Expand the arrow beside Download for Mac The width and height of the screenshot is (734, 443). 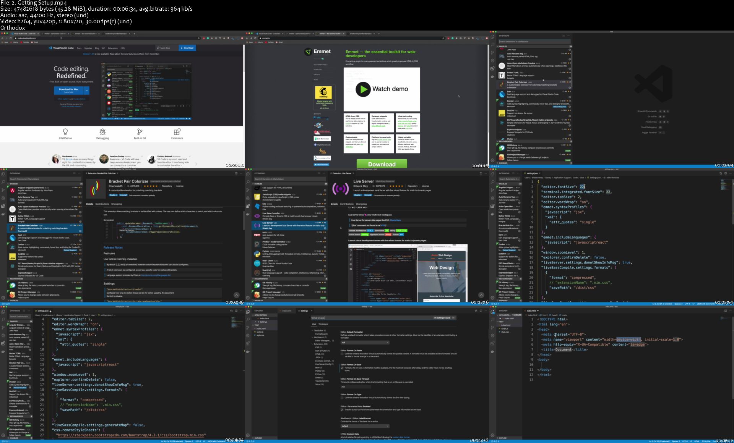coord(87,90)
